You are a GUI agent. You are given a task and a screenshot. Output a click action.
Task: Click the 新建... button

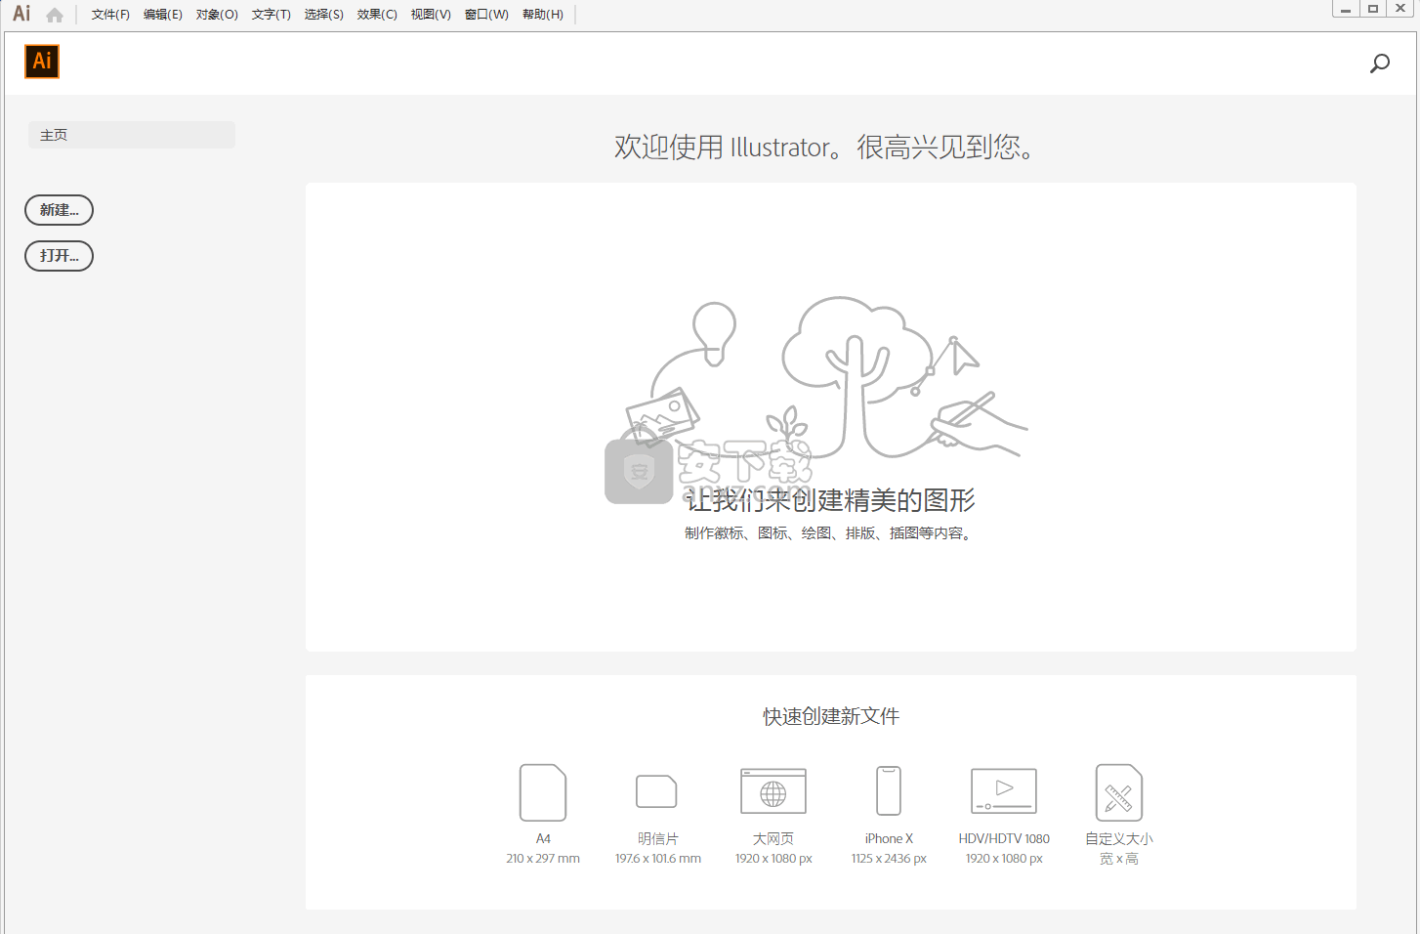point(59,210)
